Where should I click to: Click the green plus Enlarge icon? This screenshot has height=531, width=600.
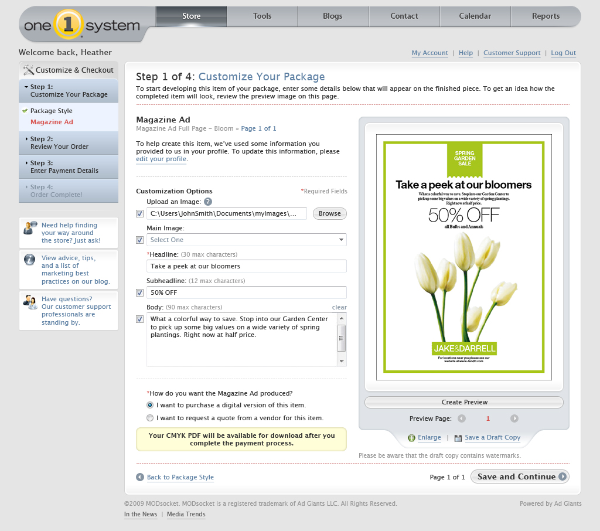[411, 438]
